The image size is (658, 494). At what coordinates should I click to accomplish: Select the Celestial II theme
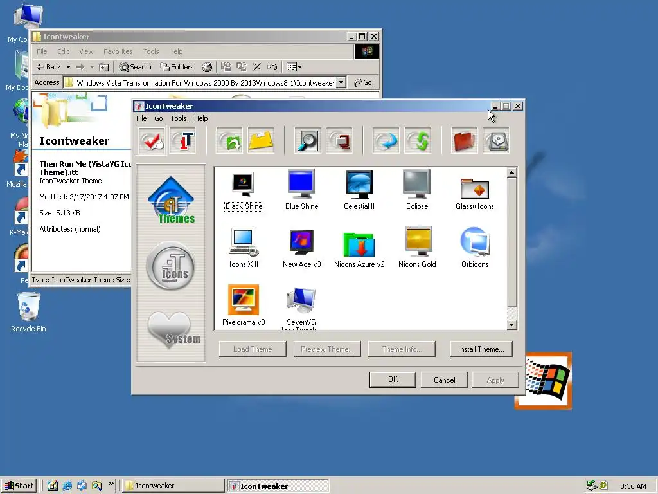coord(359,190)
